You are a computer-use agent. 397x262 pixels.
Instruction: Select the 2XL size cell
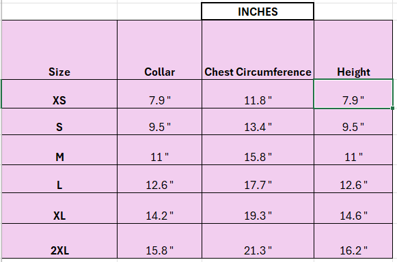point(59,241)
